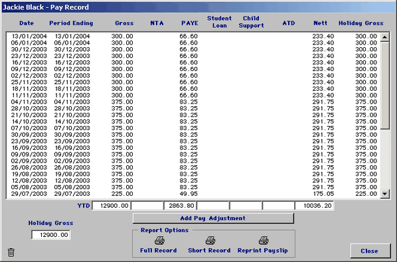
Task: Select the 19/08/2003 pay record date
Action: pyautogui.click(x=29, y=174)
